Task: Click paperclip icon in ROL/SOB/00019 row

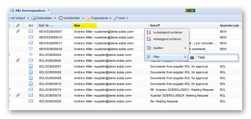Action: tap(18, 95)
